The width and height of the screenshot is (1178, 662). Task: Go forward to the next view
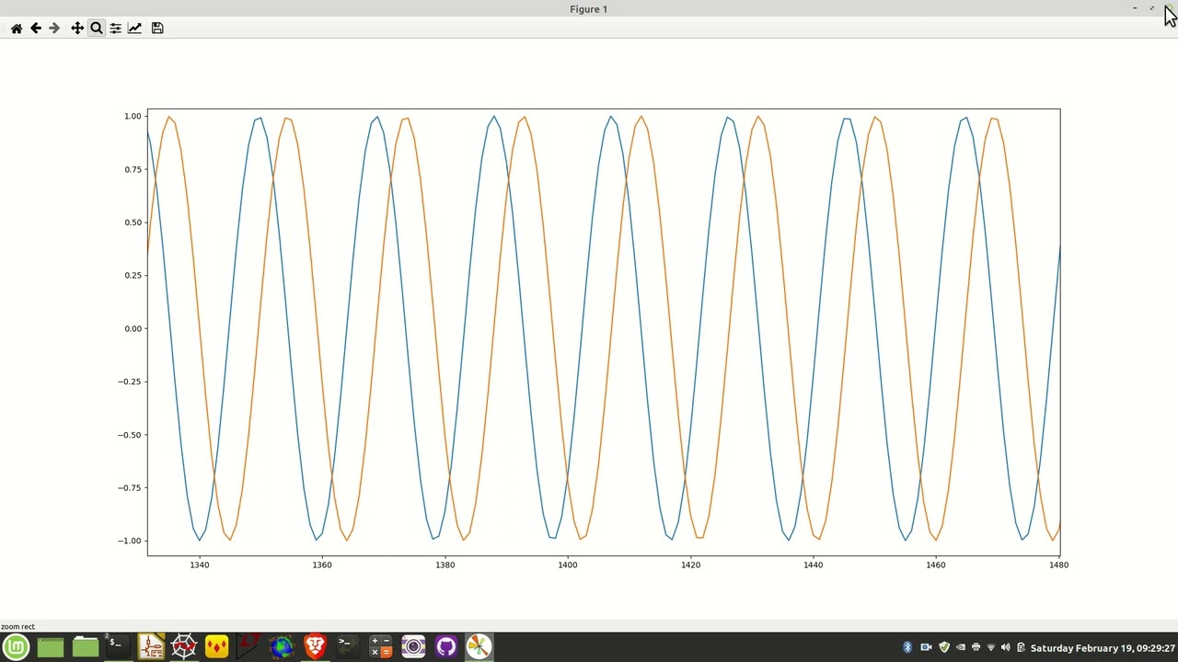point(54,29)
